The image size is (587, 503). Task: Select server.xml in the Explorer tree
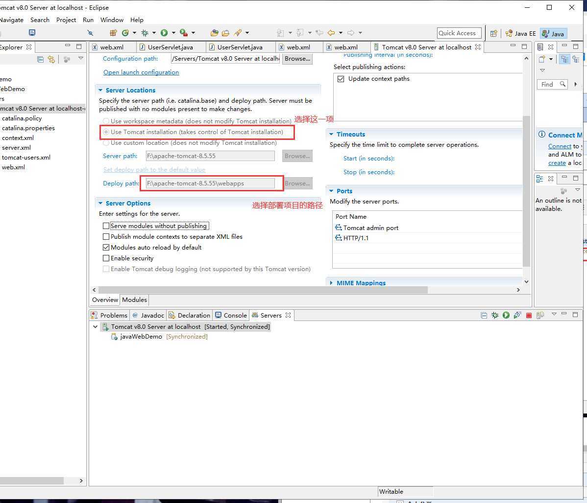point(17,148)
